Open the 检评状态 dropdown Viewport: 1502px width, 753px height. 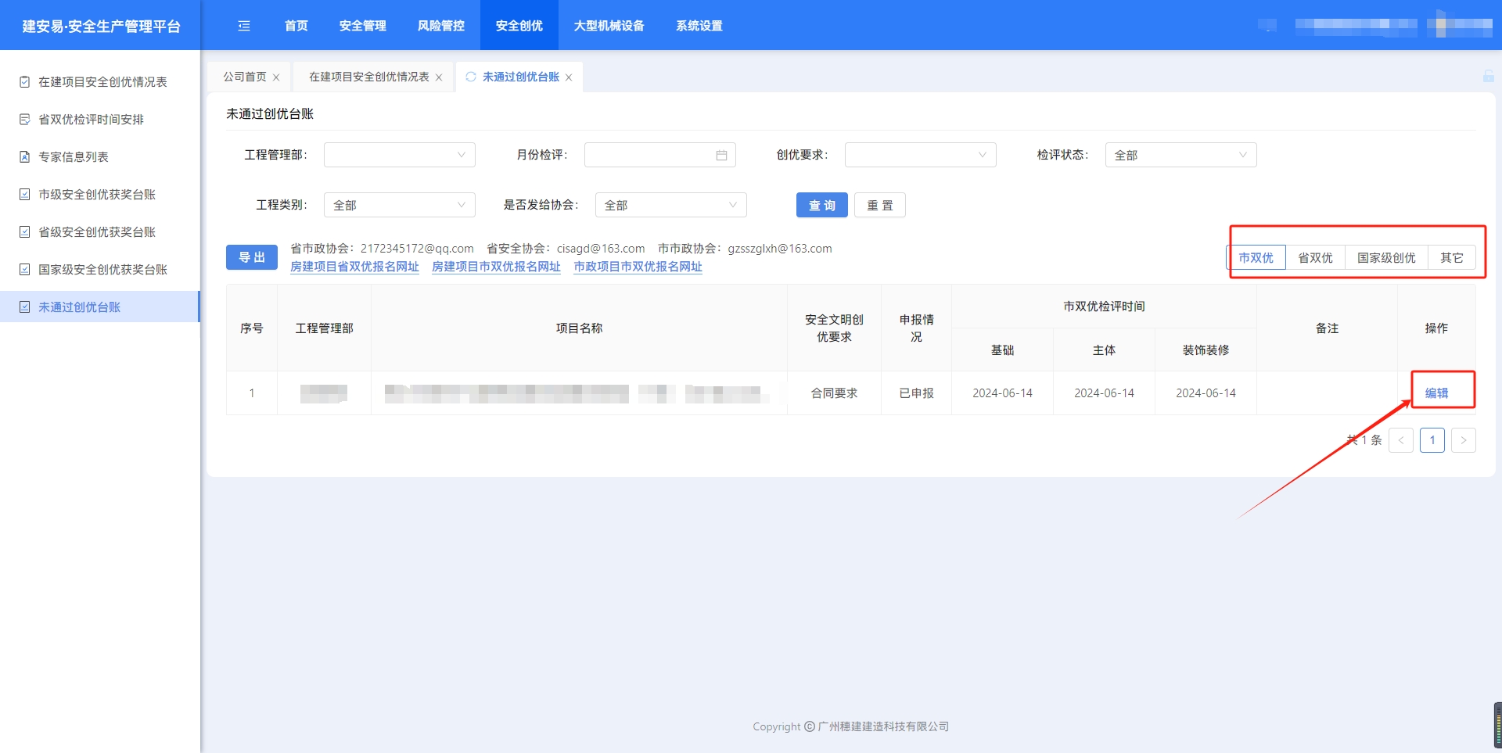[1180, 155]
